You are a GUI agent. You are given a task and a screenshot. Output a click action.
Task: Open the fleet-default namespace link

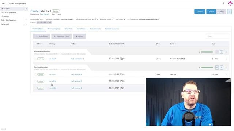coord(45,15)
